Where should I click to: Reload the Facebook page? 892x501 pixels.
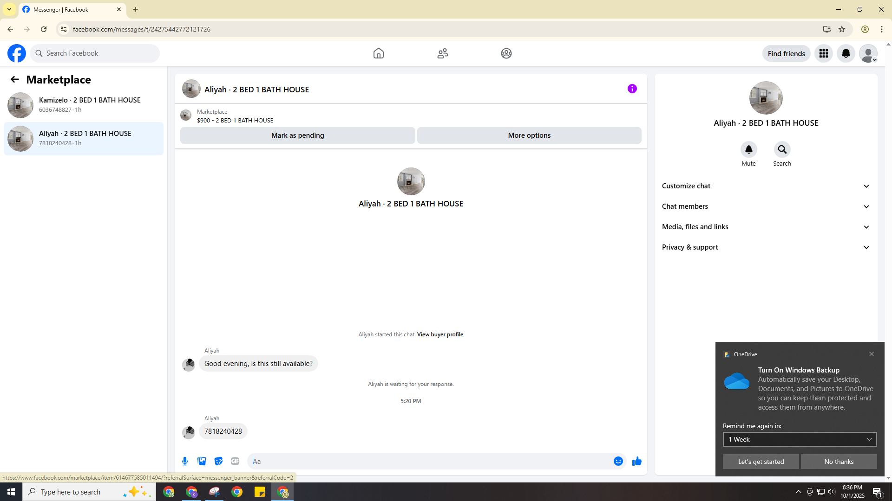click(44, 29)
